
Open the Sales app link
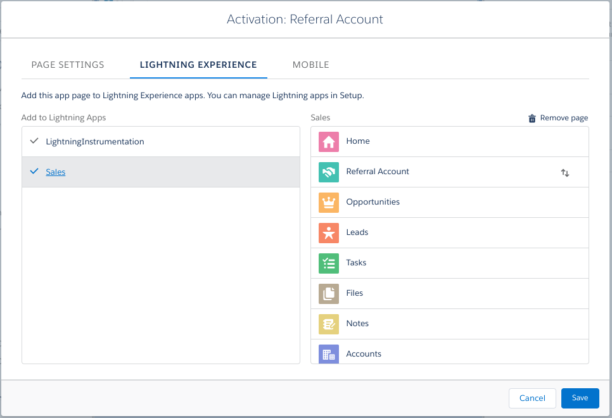click(55, 172)
